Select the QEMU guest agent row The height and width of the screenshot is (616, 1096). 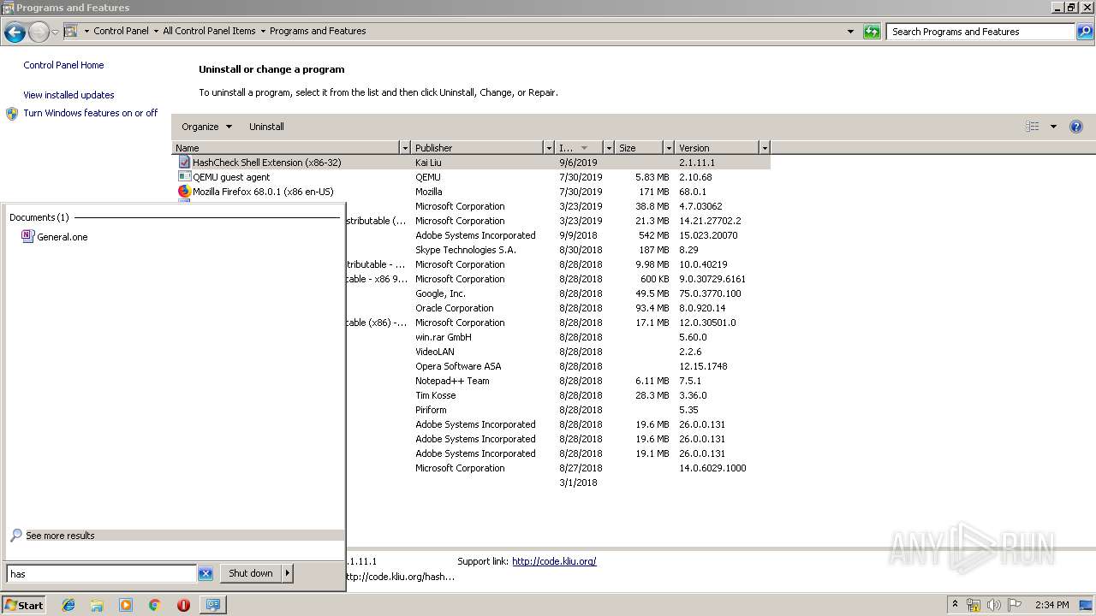(472, 177)
